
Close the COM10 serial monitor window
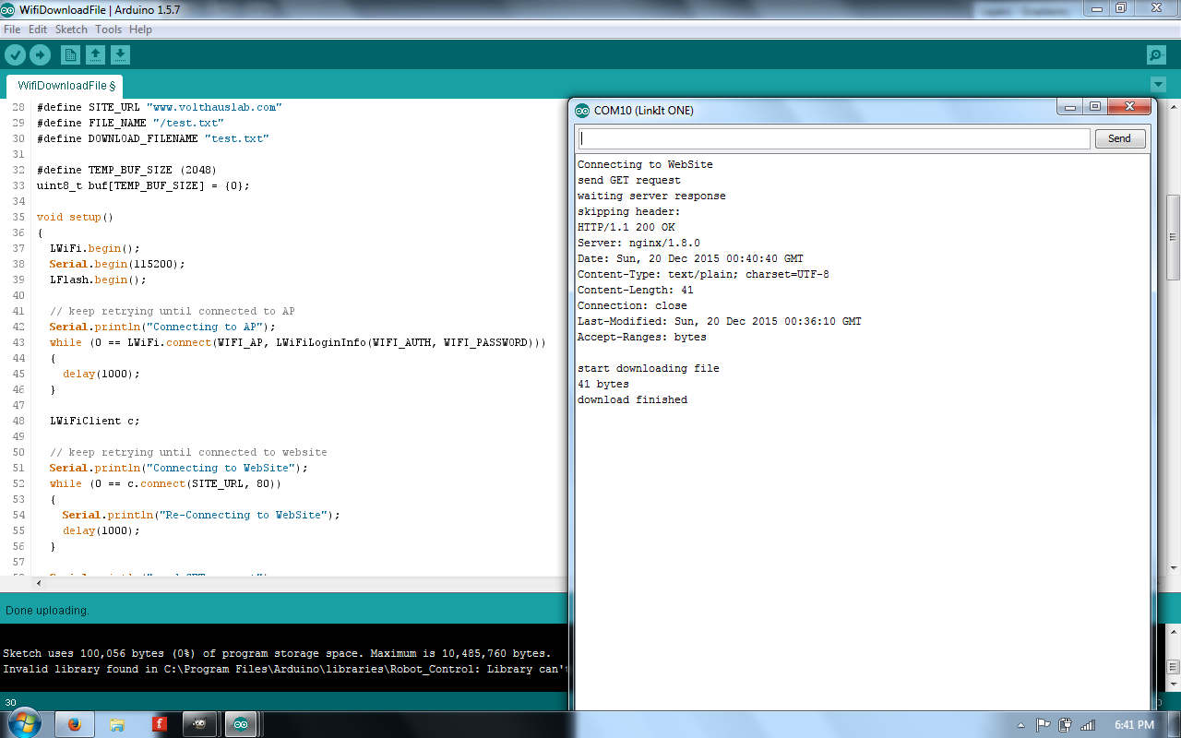(1129, 107)
